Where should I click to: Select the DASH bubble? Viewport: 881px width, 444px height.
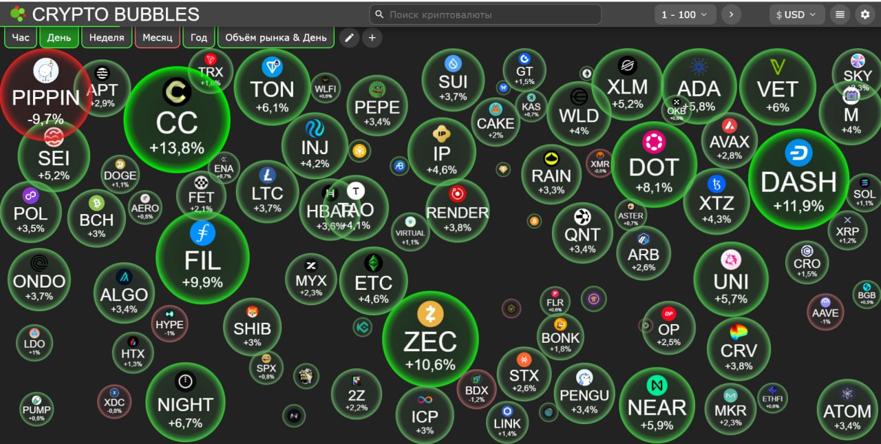[x=798, y=180]
